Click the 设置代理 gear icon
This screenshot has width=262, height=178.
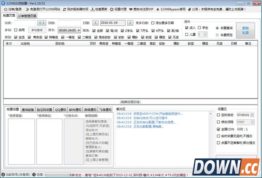point(112,9)
